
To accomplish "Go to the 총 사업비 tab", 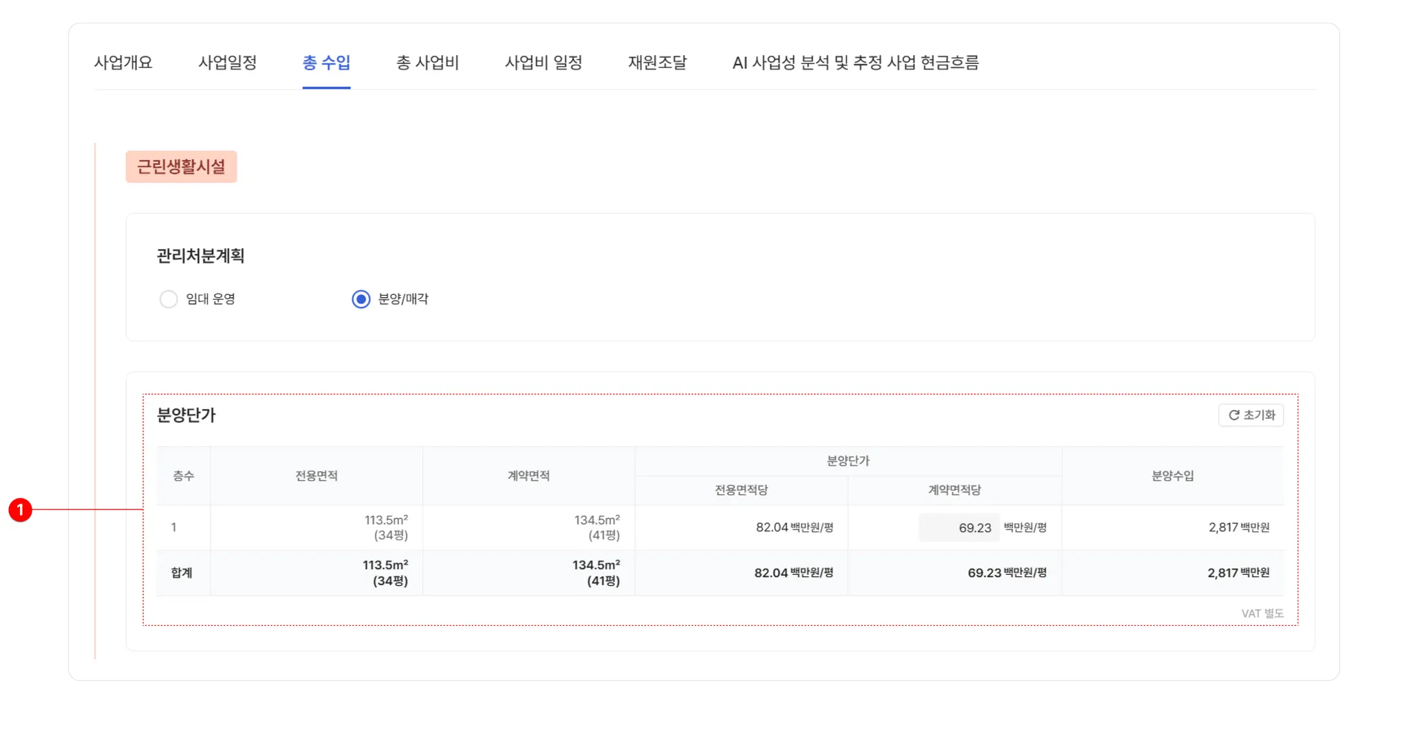I will tap(427, 63).
